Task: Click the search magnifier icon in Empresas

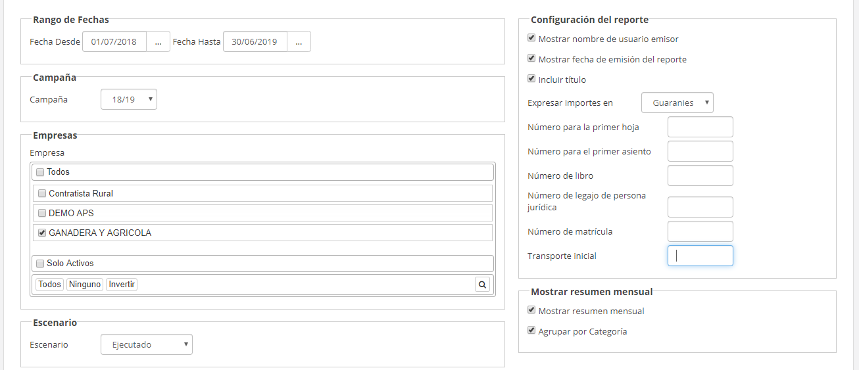Action: coord(482,285)
